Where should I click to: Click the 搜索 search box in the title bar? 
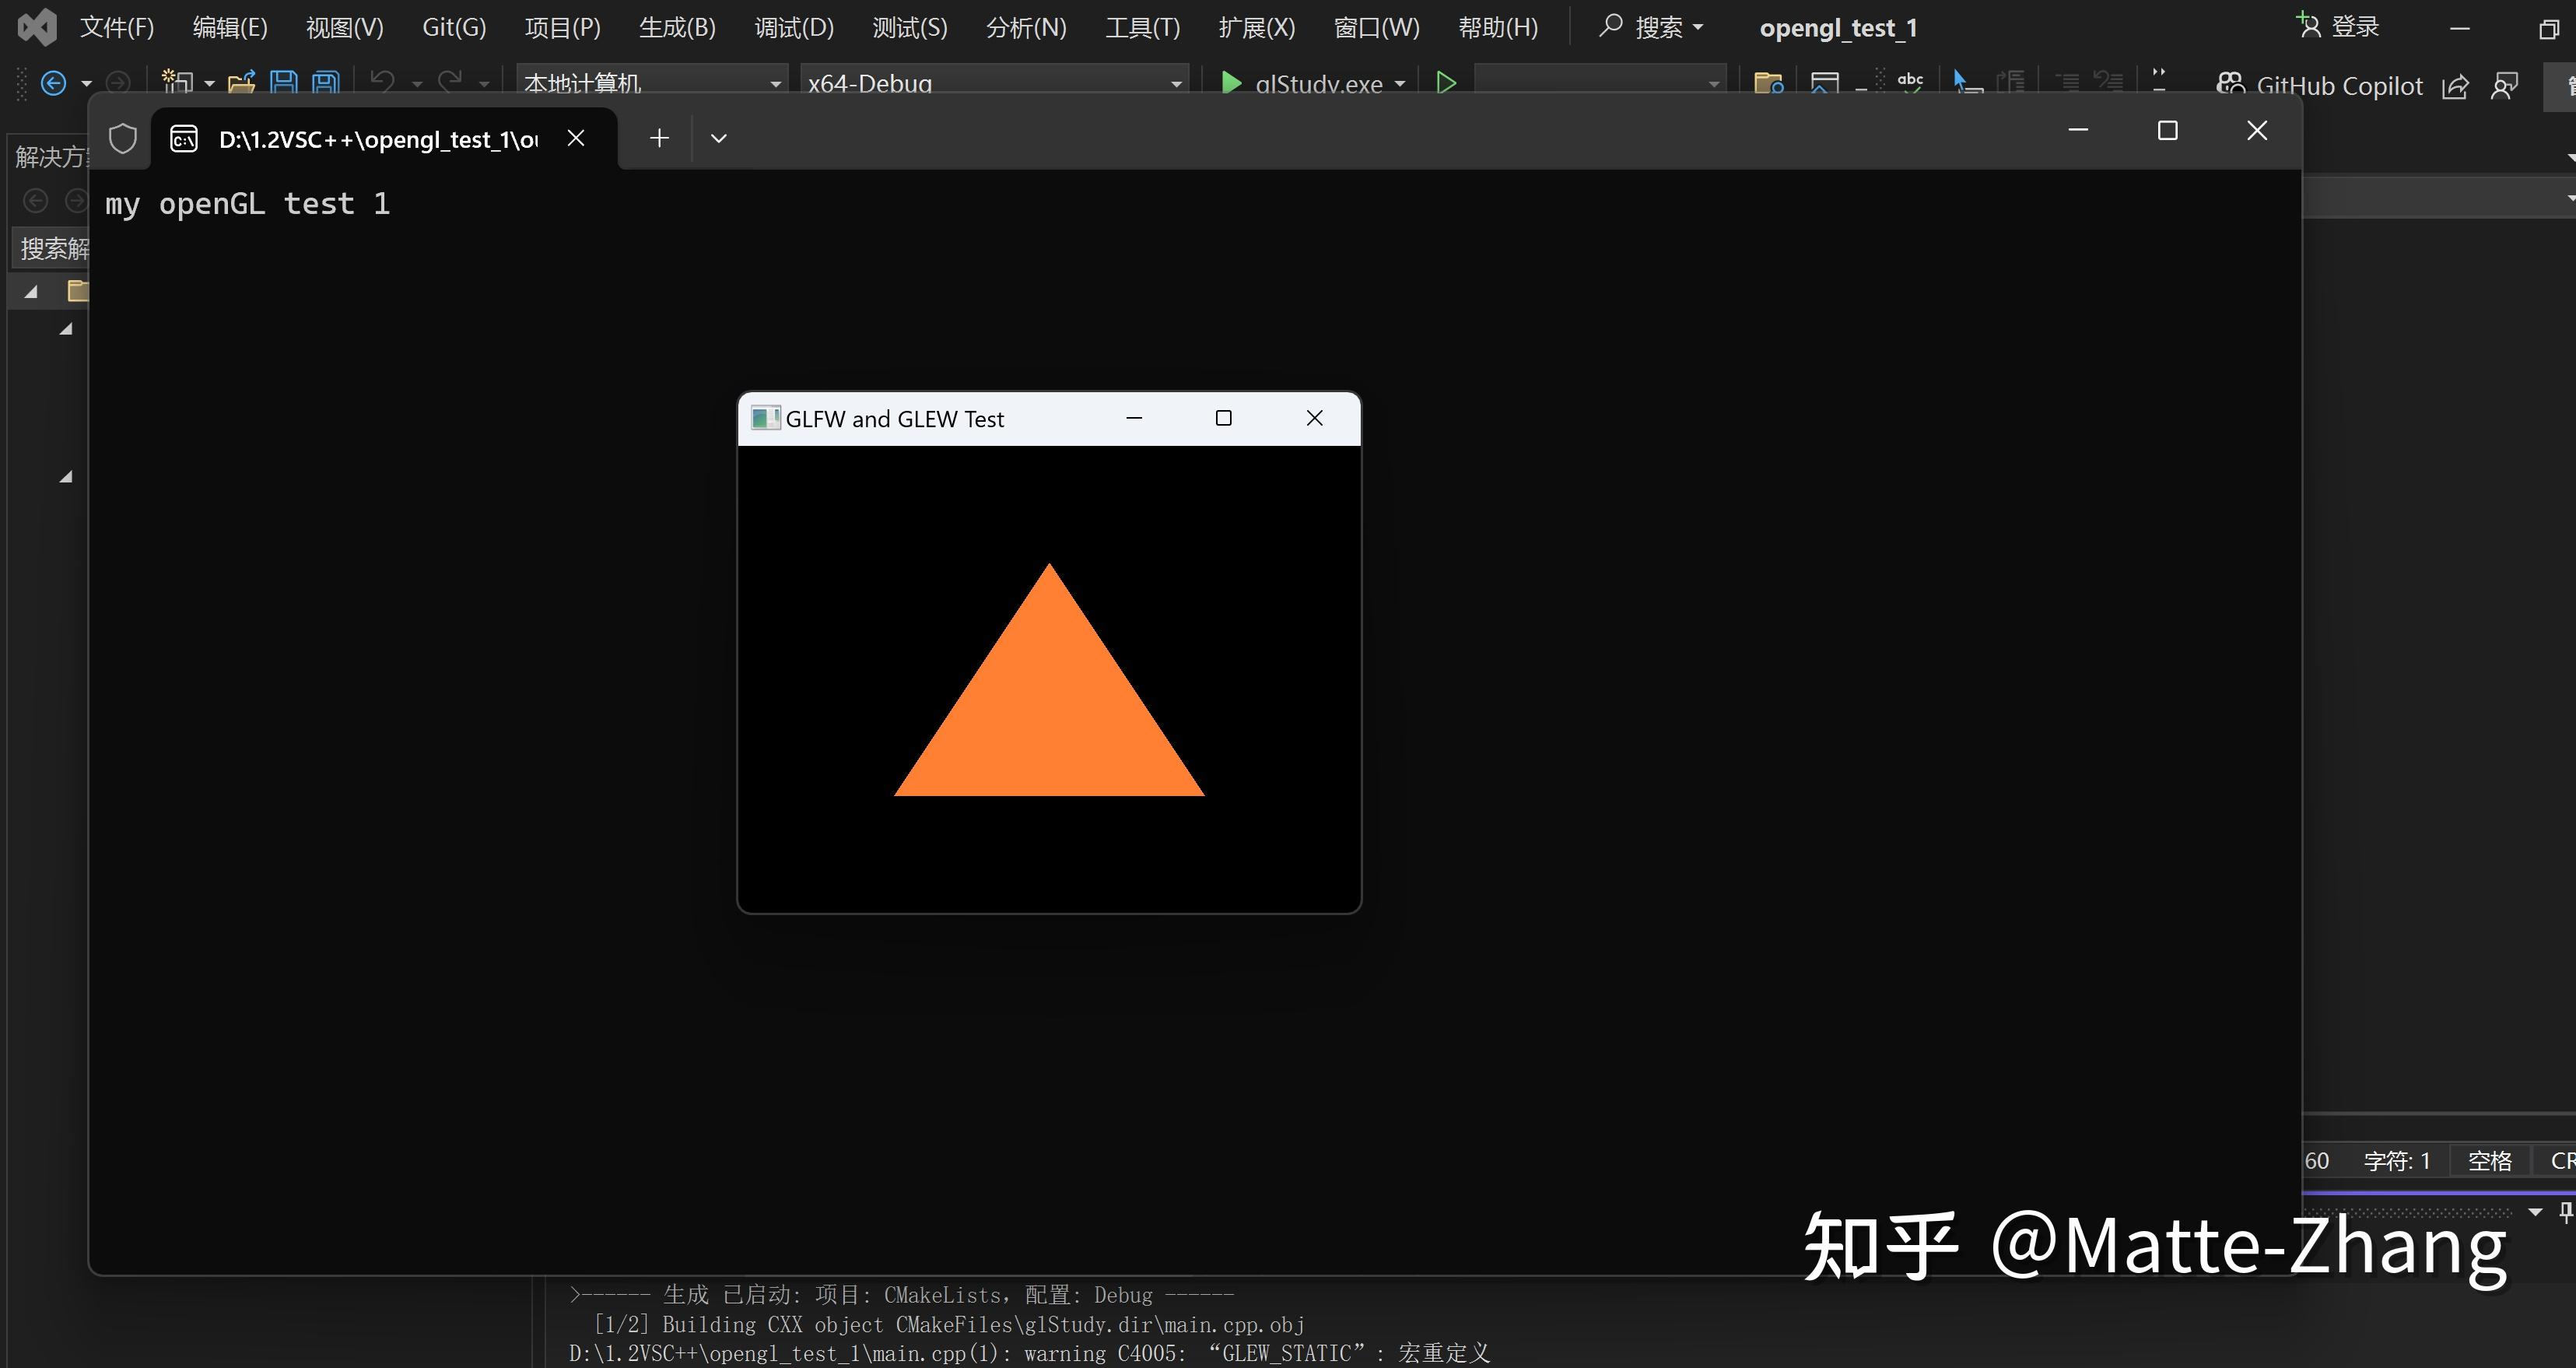[x=1650, y=27]
